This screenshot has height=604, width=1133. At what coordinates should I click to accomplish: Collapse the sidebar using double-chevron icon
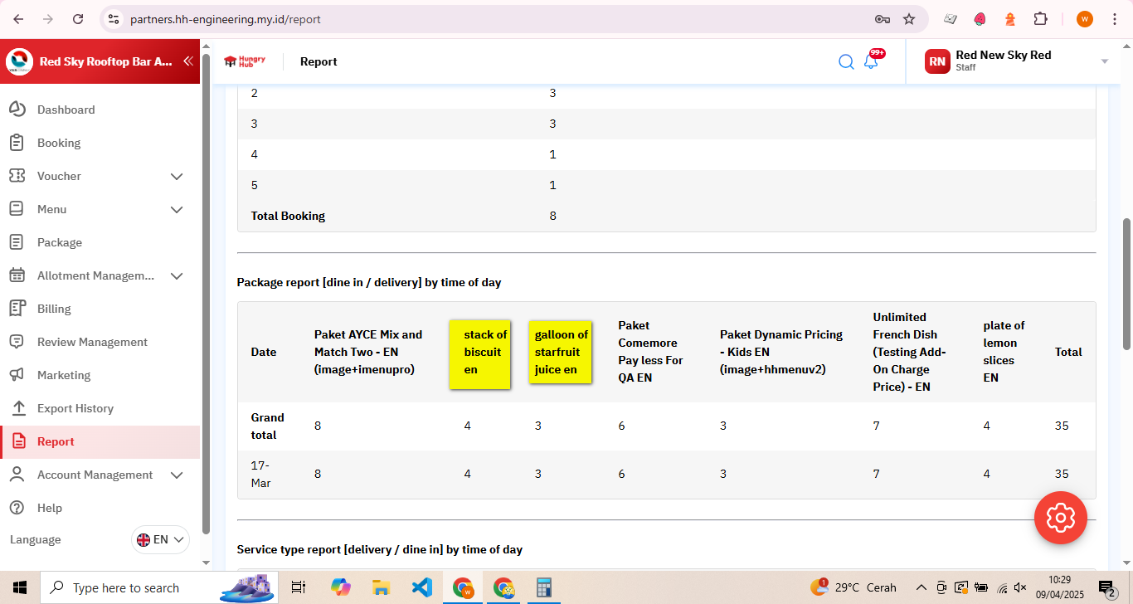(x=188, y=61)
